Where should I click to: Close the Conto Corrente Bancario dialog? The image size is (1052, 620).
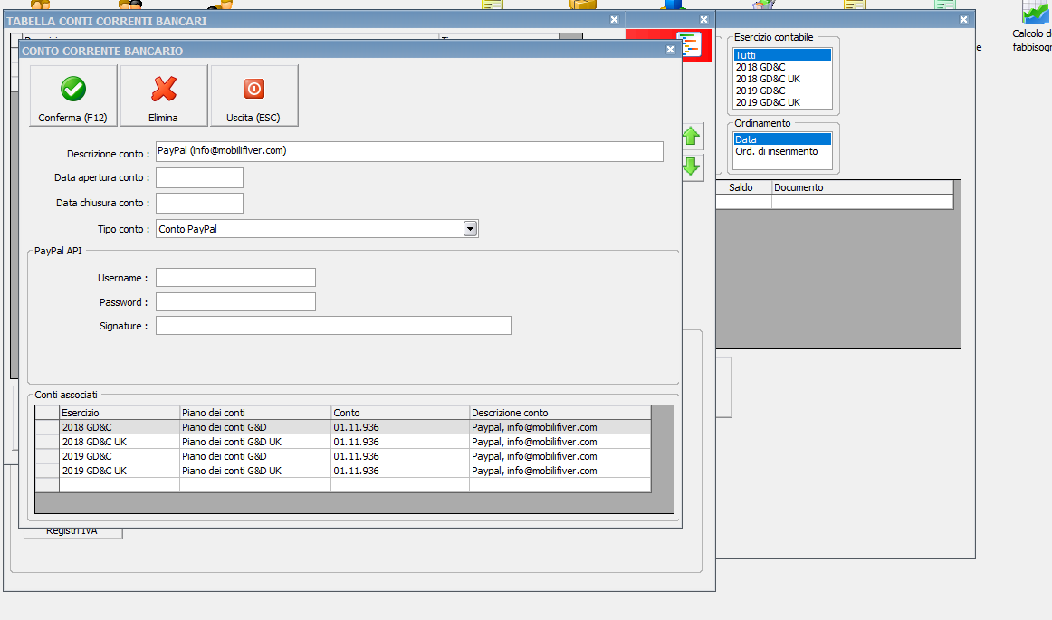670,50
